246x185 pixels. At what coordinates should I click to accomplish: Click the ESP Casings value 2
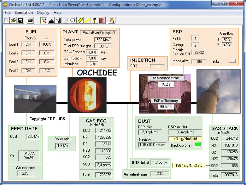pyautogui.click(x=195, y=45)
